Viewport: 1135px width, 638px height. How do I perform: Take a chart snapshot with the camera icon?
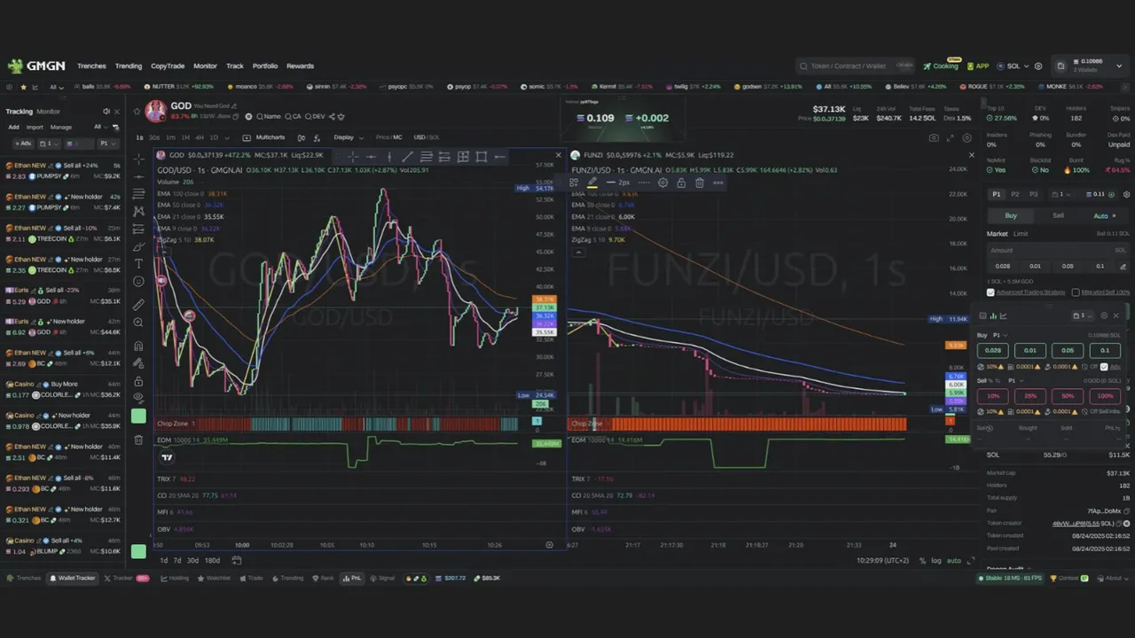934,137
